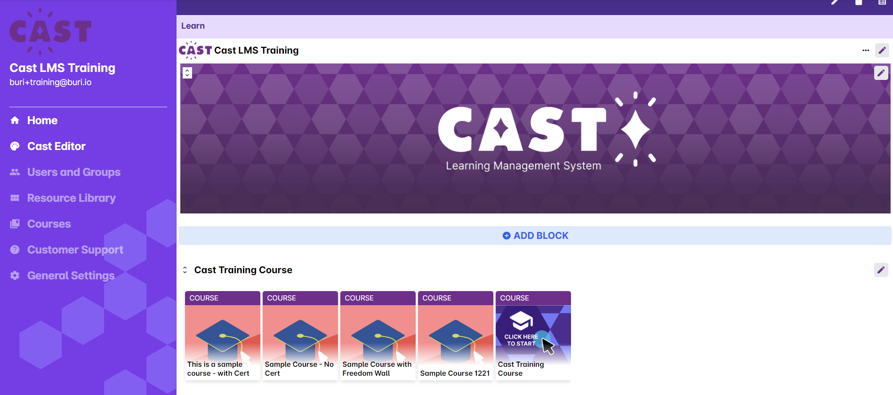Click the Resource Library grid icon

click(x=15, y=198)
